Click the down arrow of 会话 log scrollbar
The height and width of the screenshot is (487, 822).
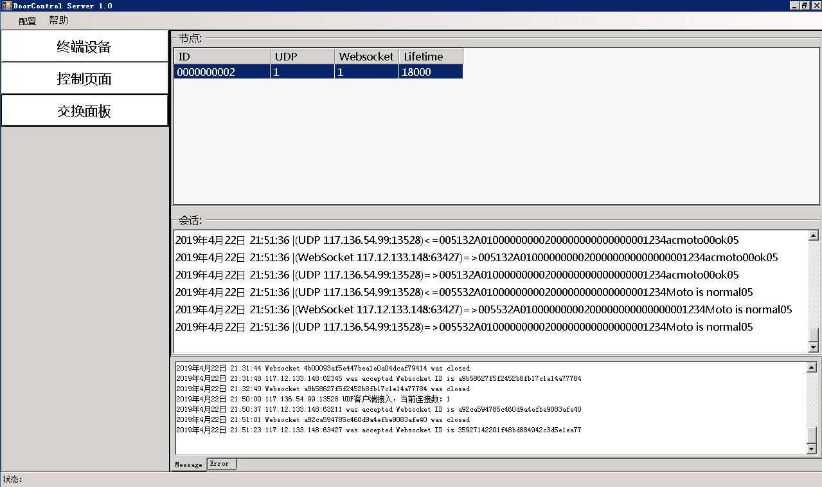click(x=813, y=347)
